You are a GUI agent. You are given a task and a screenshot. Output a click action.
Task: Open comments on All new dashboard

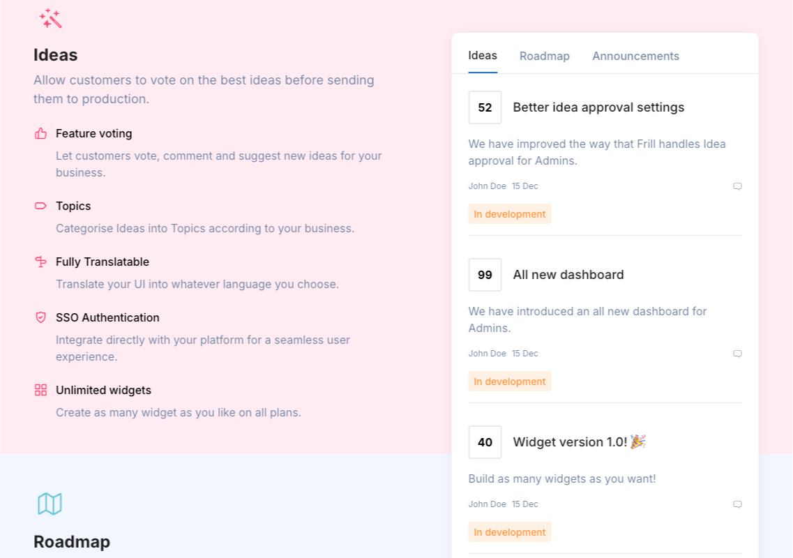coord(737,354)
